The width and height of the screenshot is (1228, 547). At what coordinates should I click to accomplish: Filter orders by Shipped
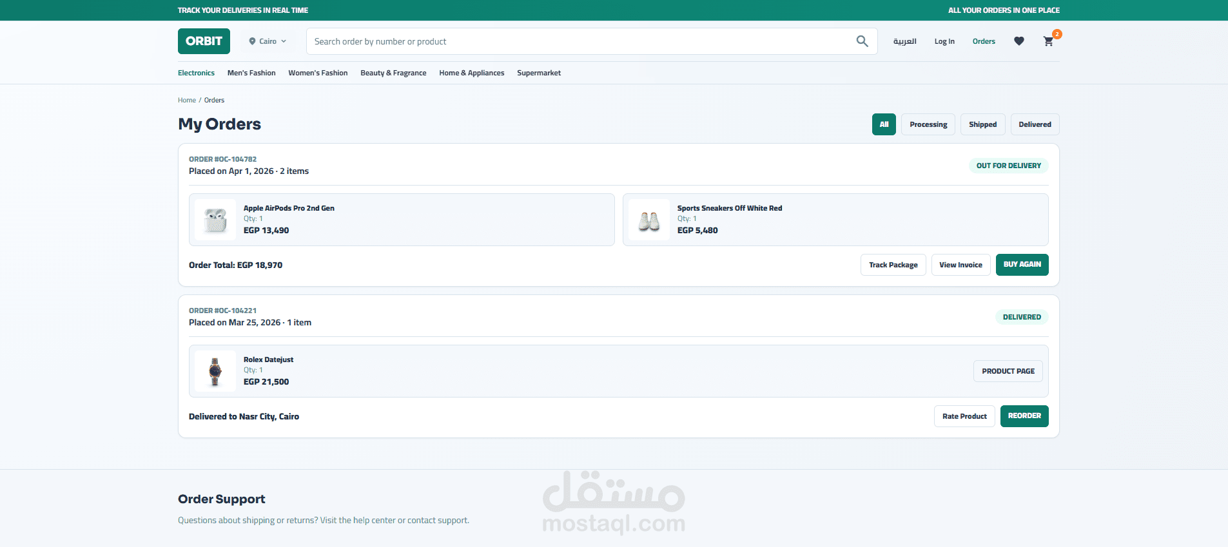982,124
